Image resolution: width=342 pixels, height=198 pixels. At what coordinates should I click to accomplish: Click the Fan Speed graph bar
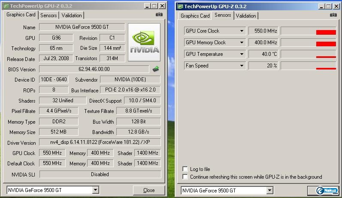[326, 69]
